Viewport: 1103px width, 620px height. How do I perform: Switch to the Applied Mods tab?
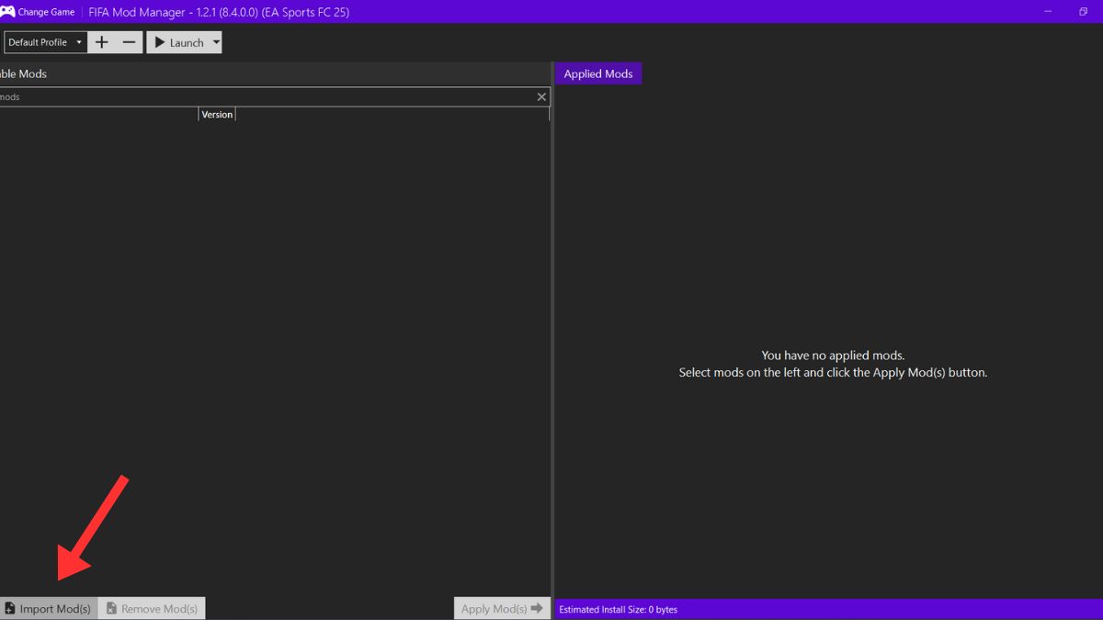click(598, 73)
